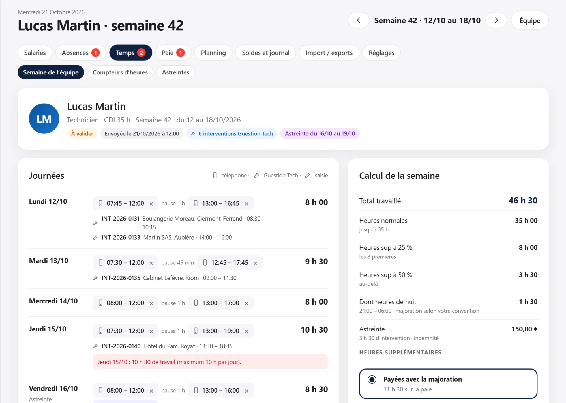
Task: Select Semaine de l'équipe sub-tab
Action: coord(51,72)
